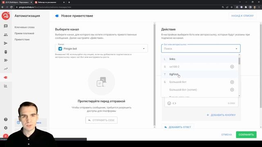Open the BotHelp logo home
This screenshot has width=262, height=147.
tap(6, 16)
